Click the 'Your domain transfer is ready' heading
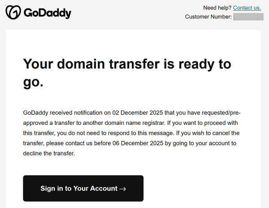The height and width of the screenshot is (208, 269). point(127,64)
